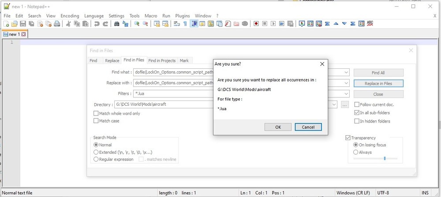
Task: Click the transparency slider handle
Action: coord(385,159)
